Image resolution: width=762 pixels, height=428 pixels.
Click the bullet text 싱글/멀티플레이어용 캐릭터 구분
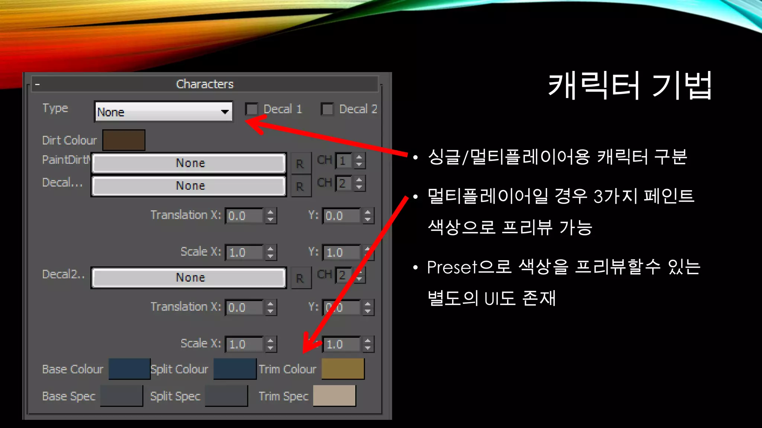(x=557, y=157)
